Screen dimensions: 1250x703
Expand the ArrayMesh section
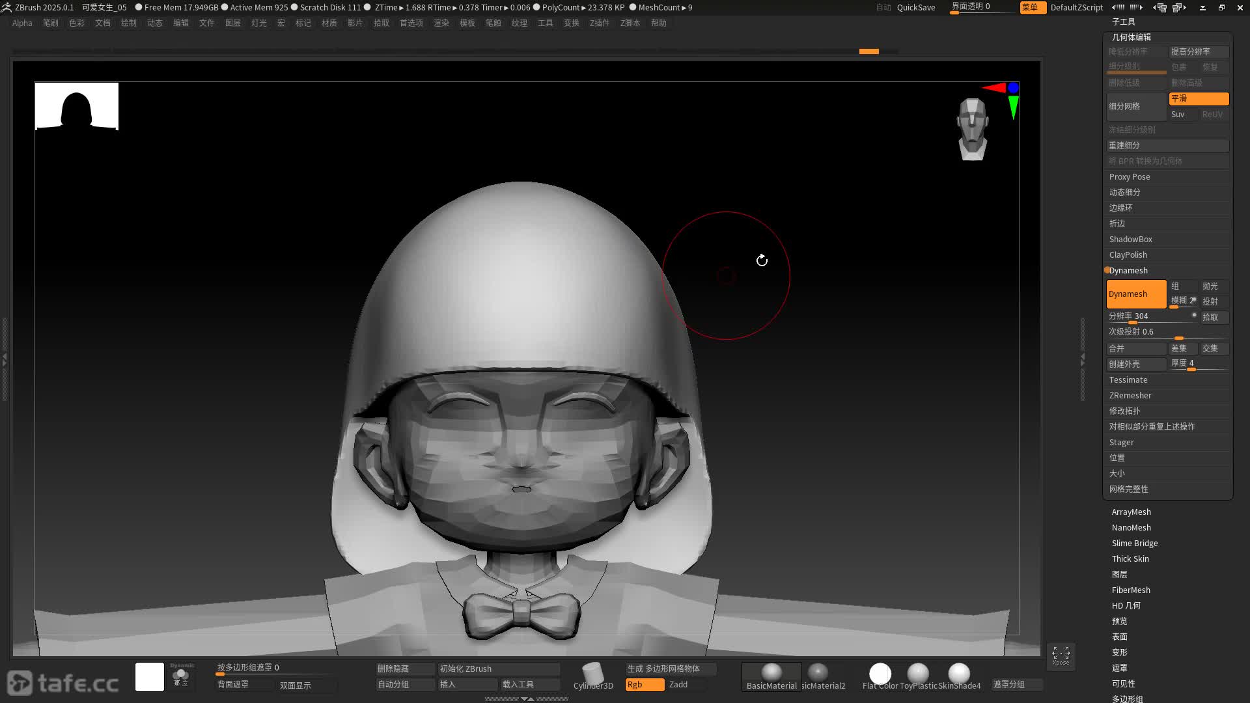[x=1131, y=512]
